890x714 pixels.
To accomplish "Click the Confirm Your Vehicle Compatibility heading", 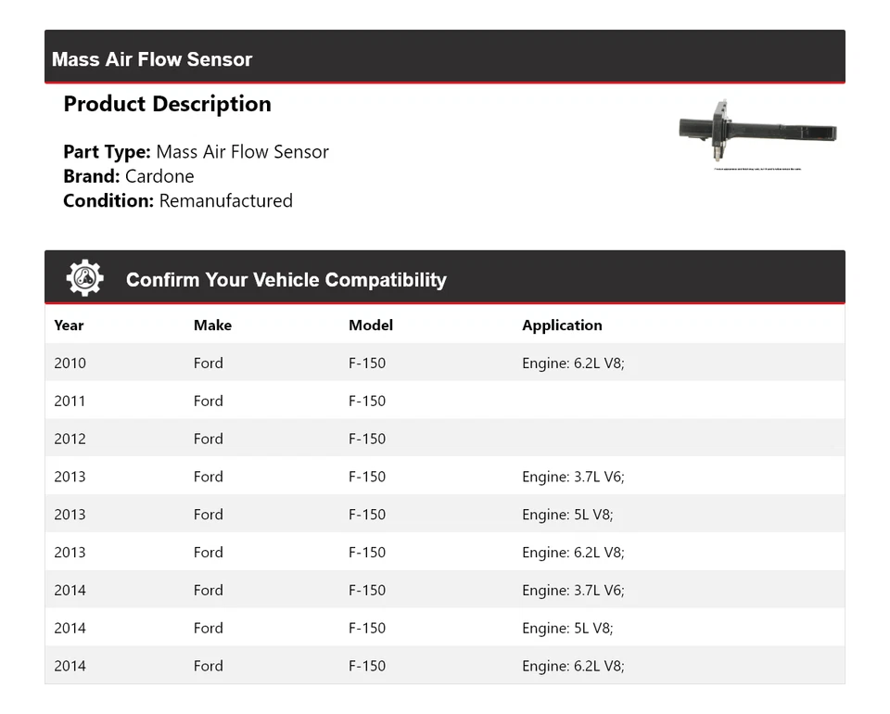I will [x=286, y=280].
